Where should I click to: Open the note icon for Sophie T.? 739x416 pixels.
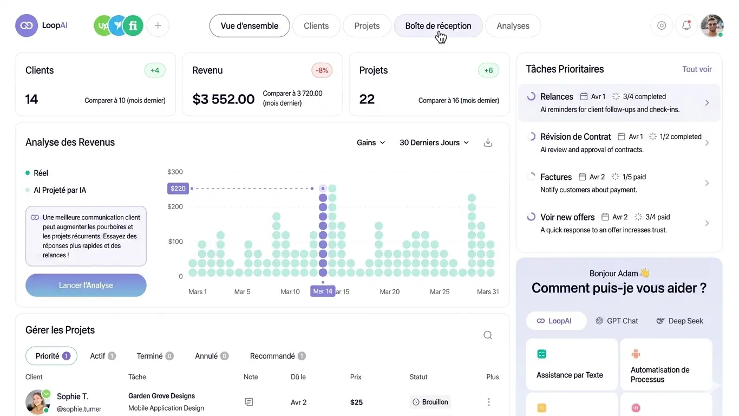pos(249,402)
